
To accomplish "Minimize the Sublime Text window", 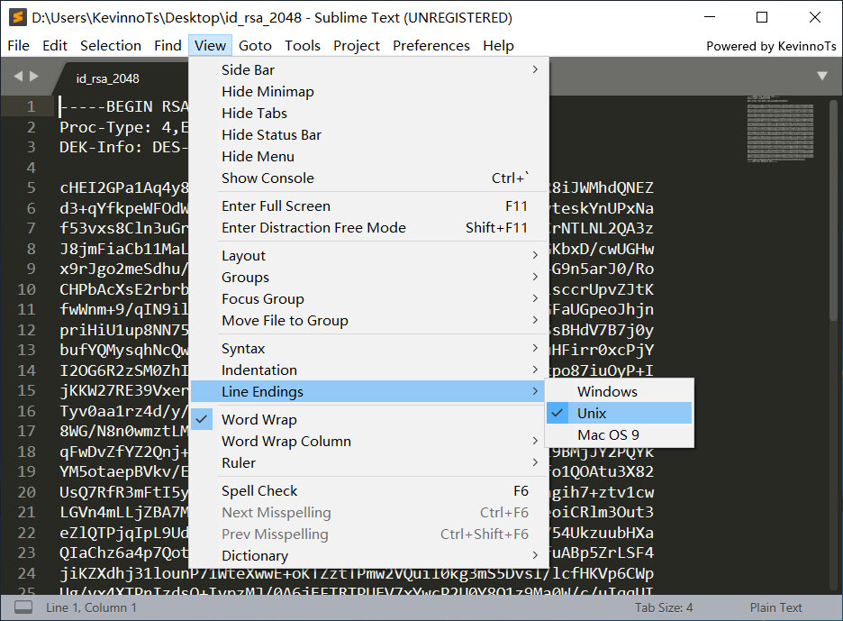I will pos(710,17).
